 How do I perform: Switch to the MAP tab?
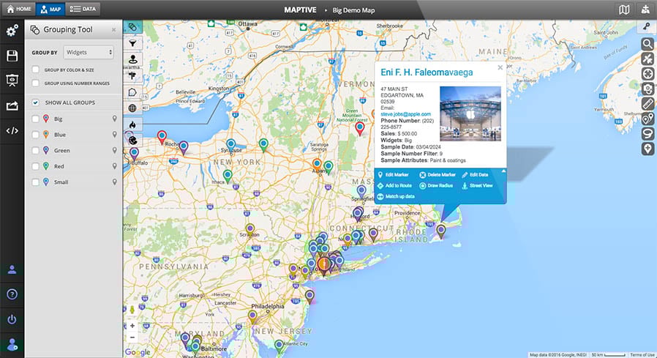50,9
